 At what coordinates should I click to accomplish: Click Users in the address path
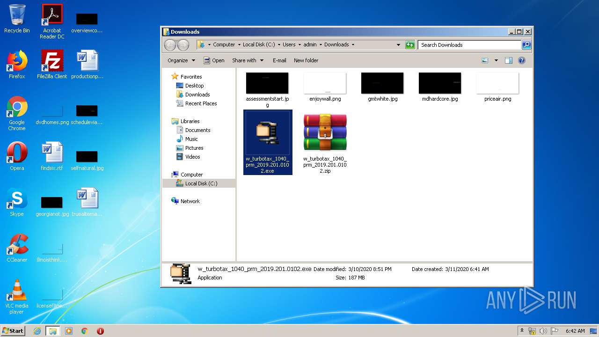[x=289, y=45]
